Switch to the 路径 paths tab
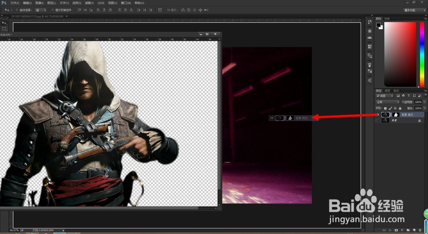The width and height of the screenshot is (428, 234). click(396, 91)
